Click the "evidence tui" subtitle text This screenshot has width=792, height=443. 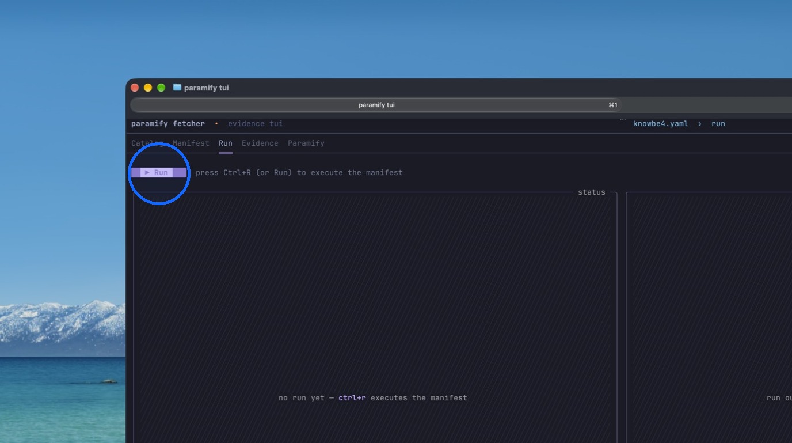coord(256,124)
